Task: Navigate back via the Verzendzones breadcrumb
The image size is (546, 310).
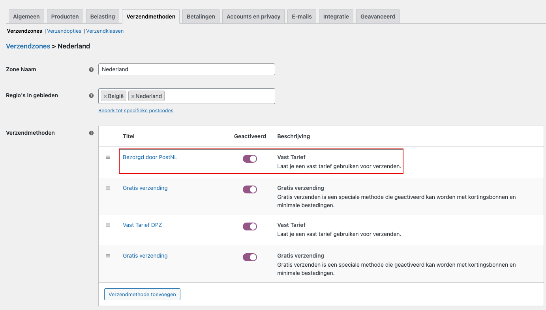Action: (x=28, y=46)
